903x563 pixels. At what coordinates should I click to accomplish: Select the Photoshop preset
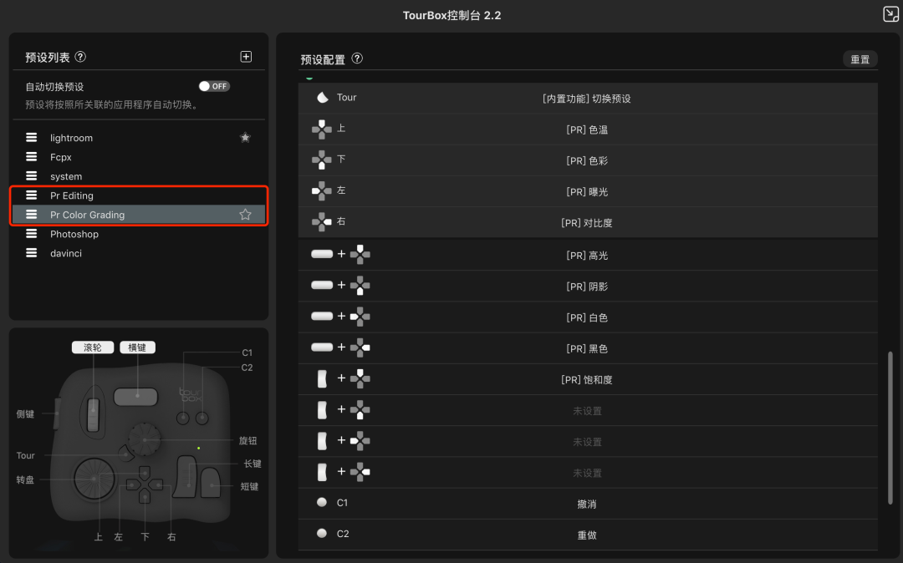(74, 234)
